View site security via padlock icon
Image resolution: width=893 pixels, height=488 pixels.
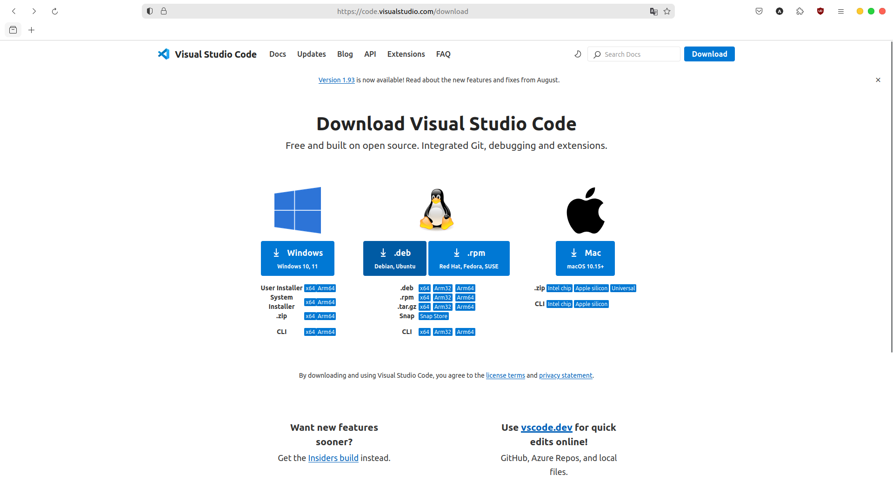[x=164, y=11]
